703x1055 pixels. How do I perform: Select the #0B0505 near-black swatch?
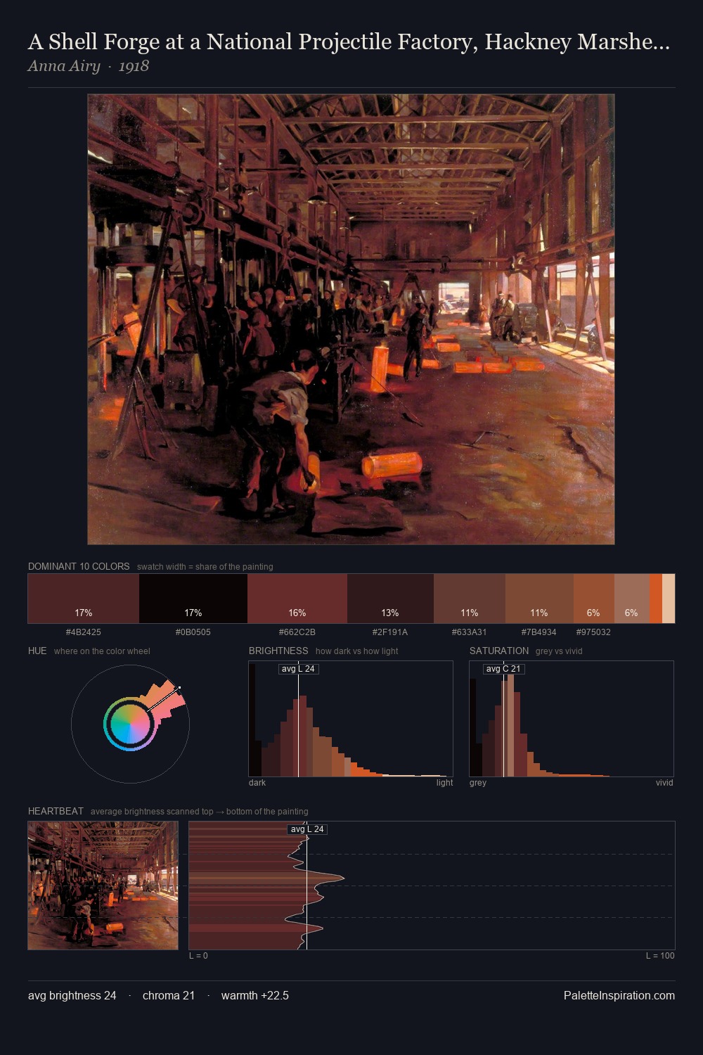pos(193,599)
